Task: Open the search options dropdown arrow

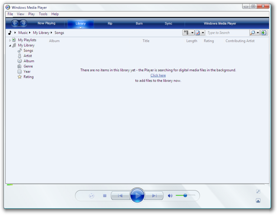Action: (x=258, y=33)
